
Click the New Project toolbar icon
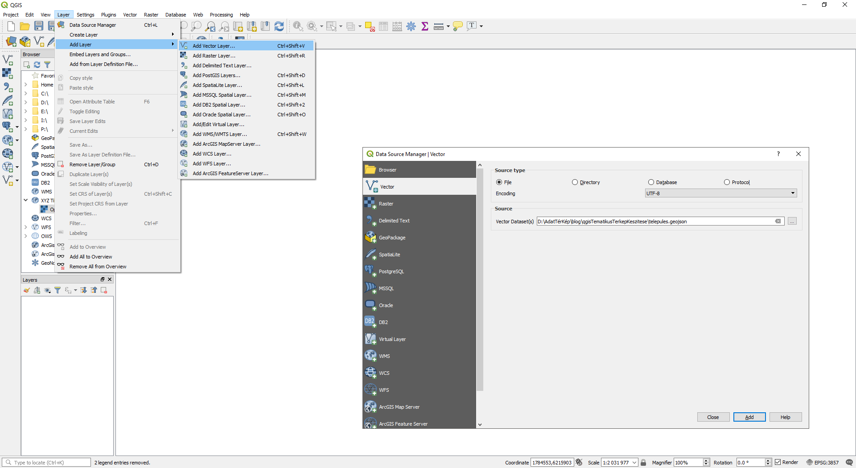[x=11, y=26]
